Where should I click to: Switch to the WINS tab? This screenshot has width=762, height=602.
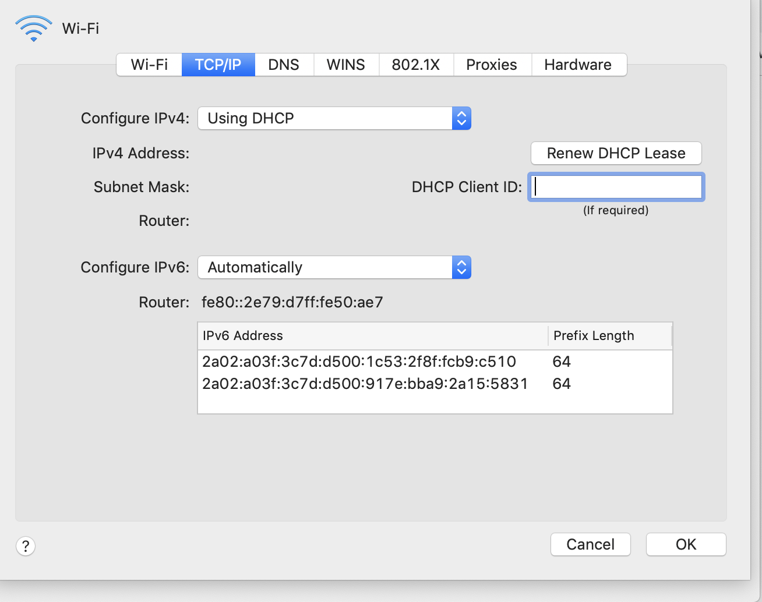[x=345, y=65]
